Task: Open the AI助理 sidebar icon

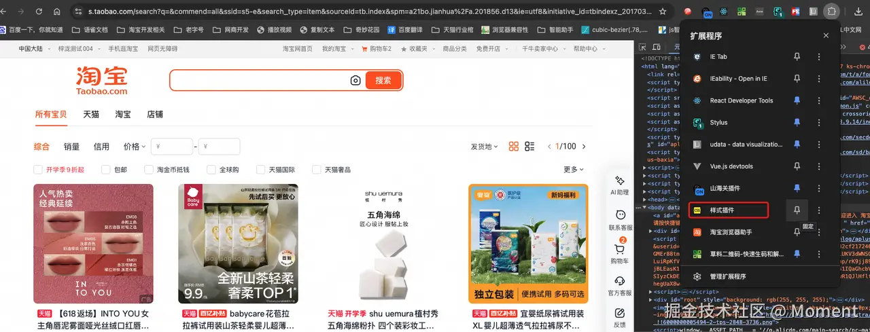Action: pyautogui.click(x=620, y=185)
